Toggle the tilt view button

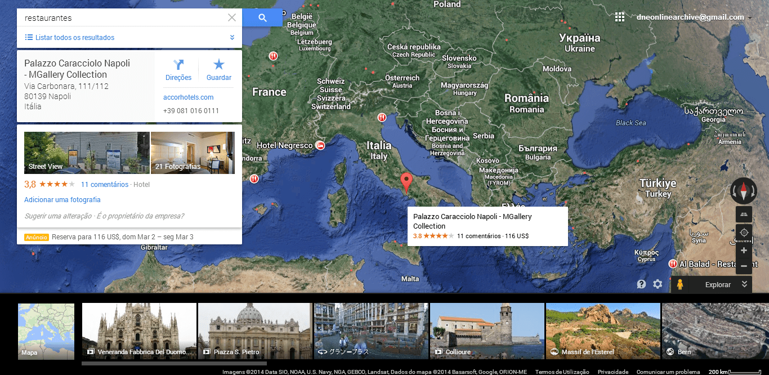click(744, 214)
